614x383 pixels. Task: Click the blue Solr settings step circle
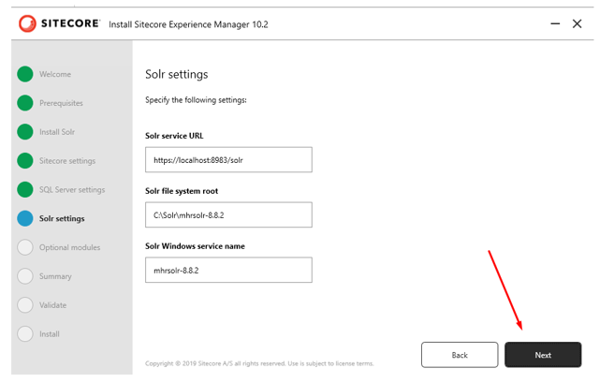[25, 218]
